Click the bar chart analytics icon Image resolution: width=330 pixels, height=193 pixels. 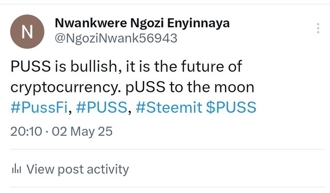(16, 169)
